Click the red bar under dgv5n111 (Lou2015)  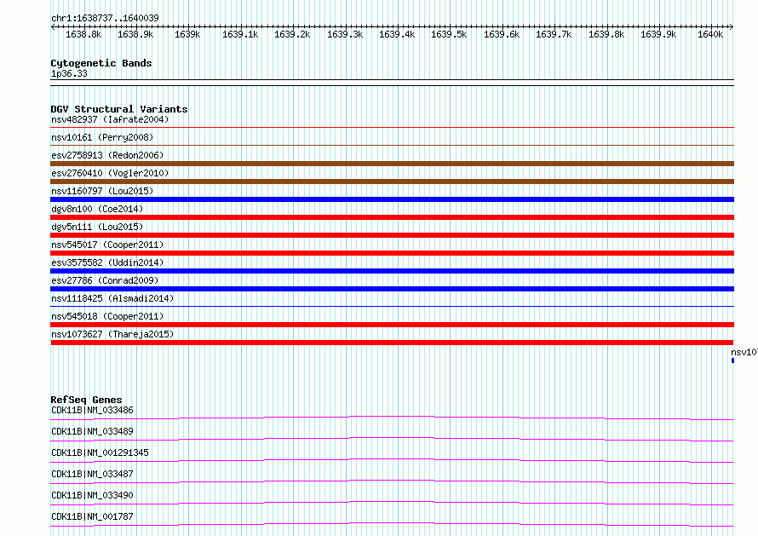point(392,235)
